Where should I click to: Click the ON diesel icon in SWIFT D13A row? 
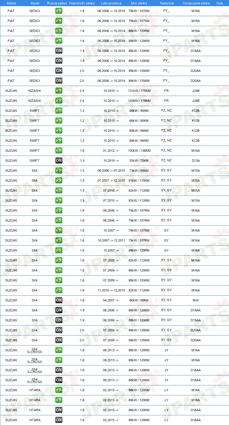tap(59, 161)
